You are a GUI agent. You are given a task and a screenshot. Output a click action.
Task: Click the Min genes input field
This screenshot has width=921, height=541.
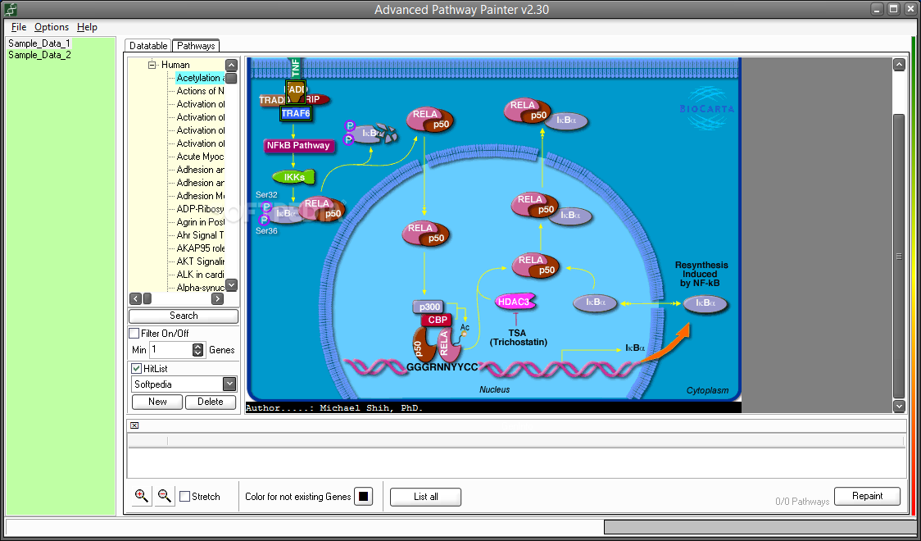(171, 349)
